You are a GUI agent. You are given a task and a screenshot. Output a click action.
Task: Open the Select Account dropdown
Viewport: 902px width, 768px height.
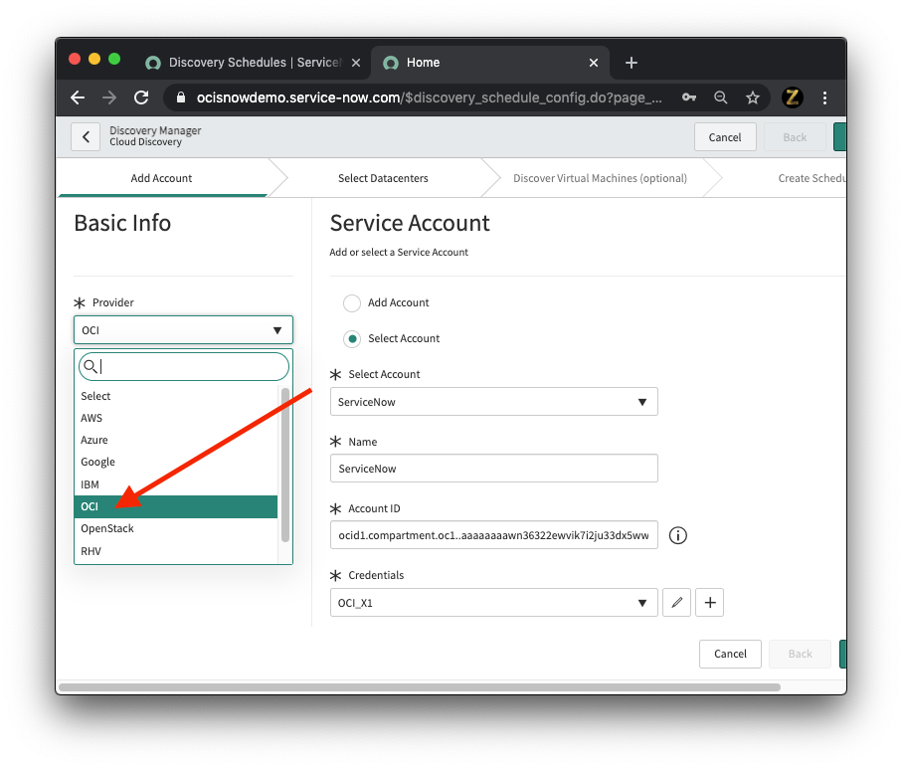click(493, 402)
